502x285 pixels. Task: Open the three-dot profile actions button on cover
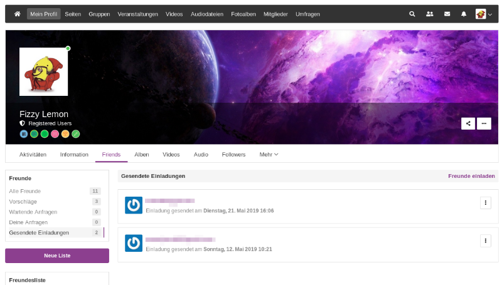pyautogui.click(x=484, y=123)
